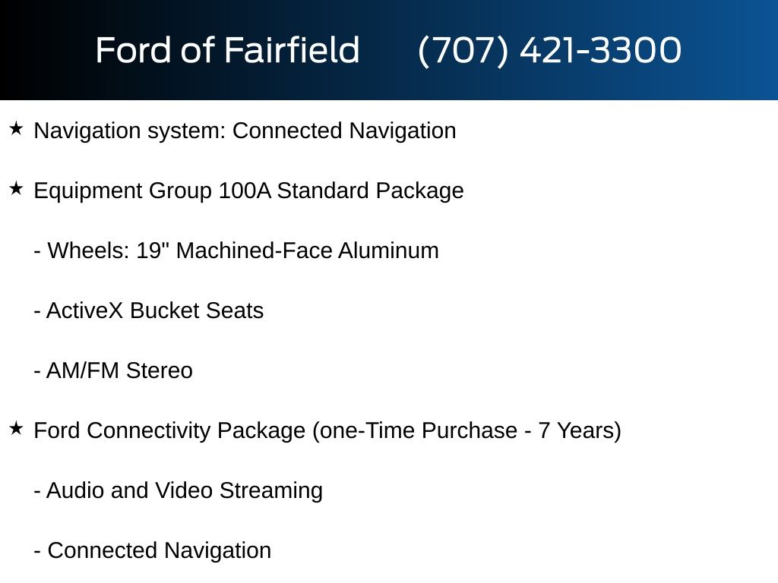This screenshot has height=583, width=778.
Task: Click the AM/FM Stereo feature text
Action: click(x=119, y=370)
